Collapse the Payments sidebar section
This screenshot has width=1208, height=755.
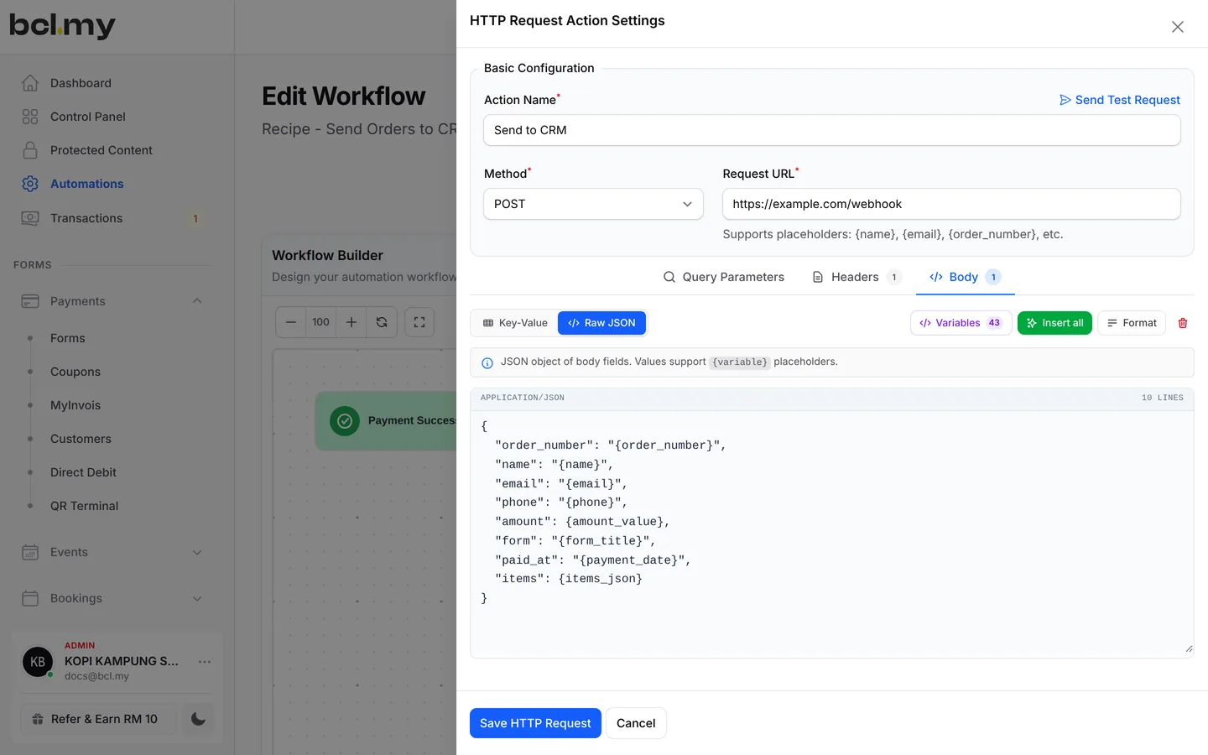point(197,301)
